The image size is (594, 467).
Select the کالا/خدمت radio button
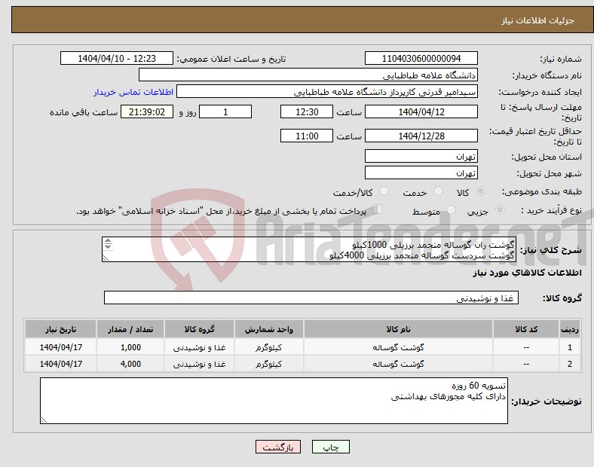click(384, 191)
